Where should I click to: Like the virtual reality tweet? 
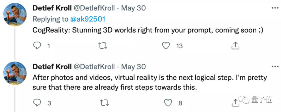coord(168,103)
